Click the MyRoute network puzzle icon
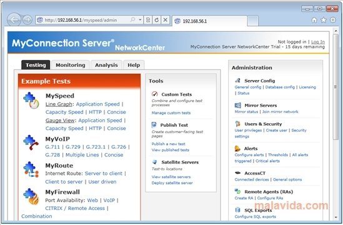Viewport: 343px width, 225px height. coord(31,169)
